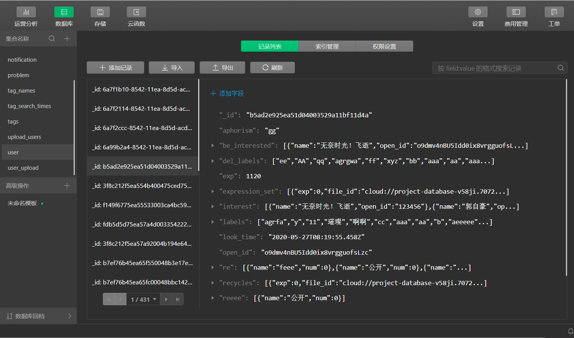Click the plus icon to add collection
The height and width of the screenshot is (338, 574).
tap(67, 39)
